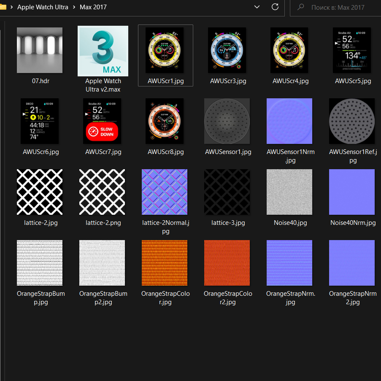
Task: Select the AWUScr1.jpg watch face thumbnail
Action: click(165, 50)
